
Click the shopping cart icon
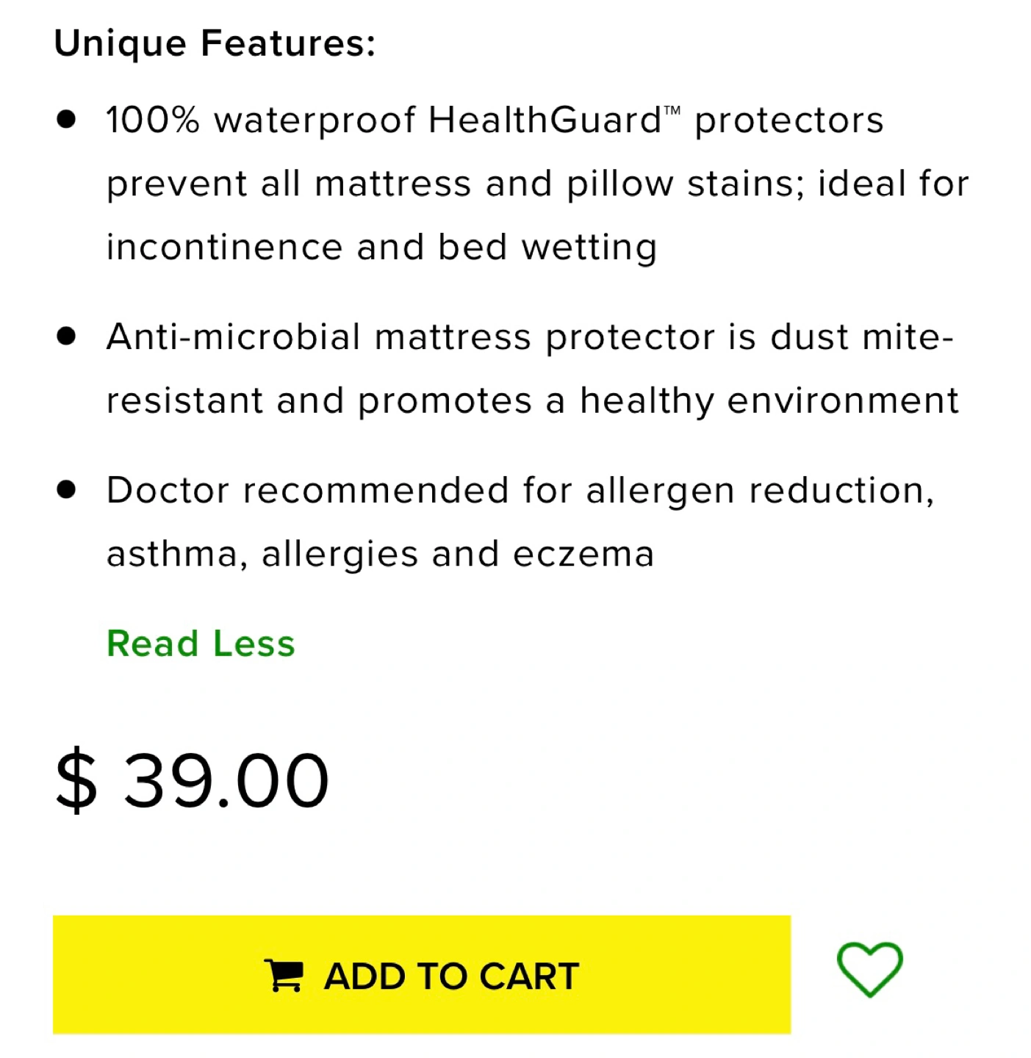[x=283, y=976]
